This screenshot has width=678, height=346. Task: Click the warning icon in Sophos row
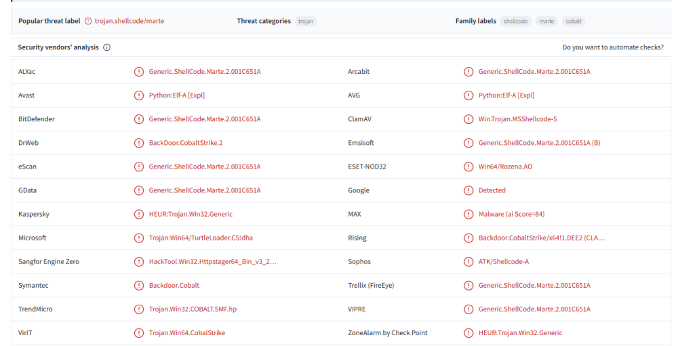(468, 262)
